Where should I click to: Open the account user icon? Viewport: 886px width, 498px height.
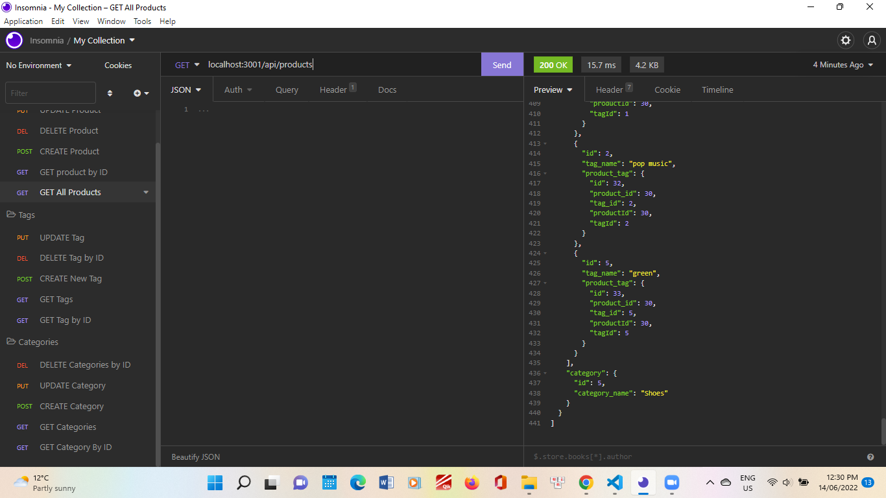point(872,40)
